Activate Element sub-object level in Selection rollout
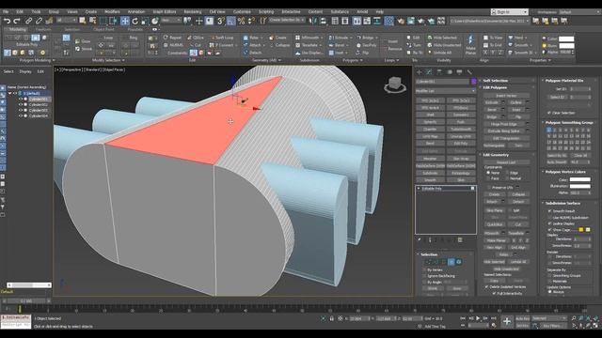This screenshot has height=338, width=602. 458,262
